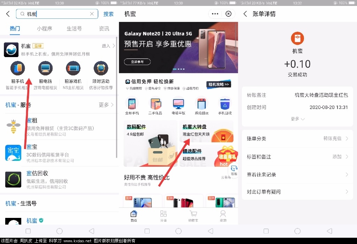Tap the 搜索 search button
Viewport: 357px width, 244px height.
tap(108, 14)
